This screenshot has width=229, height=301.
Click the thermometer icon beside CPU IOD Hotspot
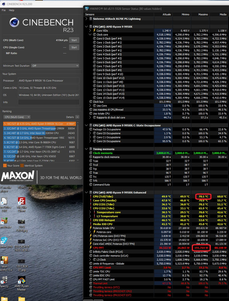tap(91, 220)
